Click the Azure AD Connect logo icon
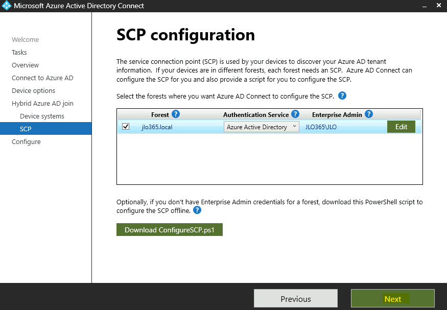447x310 pixels. point(6,6)
